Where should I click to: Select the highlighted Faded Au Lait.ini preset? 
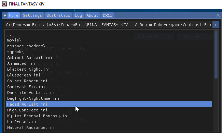tap(109, 104)
